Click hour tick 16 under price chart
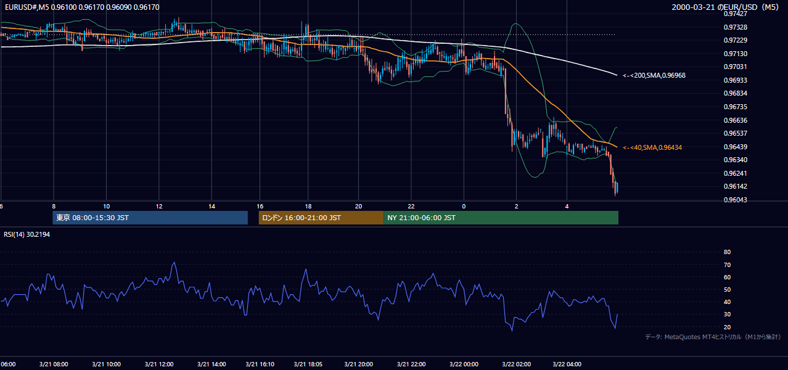The width and height of the screenshot is (788, 370). pos(260,206)
